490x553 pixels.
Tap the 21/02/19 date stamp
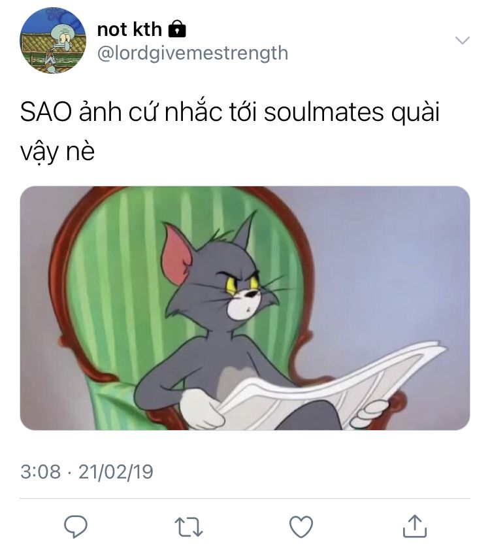[x=116, y=471]
